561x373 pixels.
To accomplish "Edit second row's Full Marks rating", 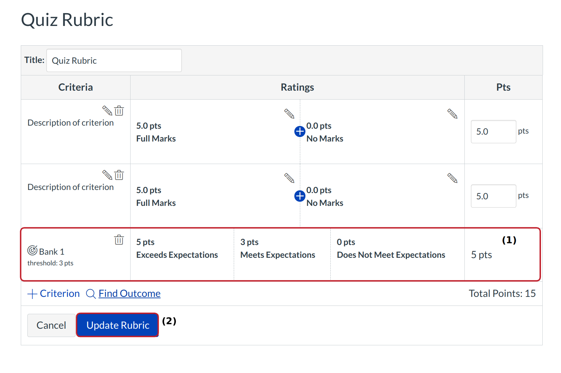I will [289, 178].
